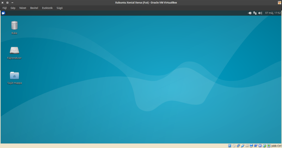Click the Xubuntu Xenial Xerus window title
This screenshot has width=282, height=148.
click(146, 2)
